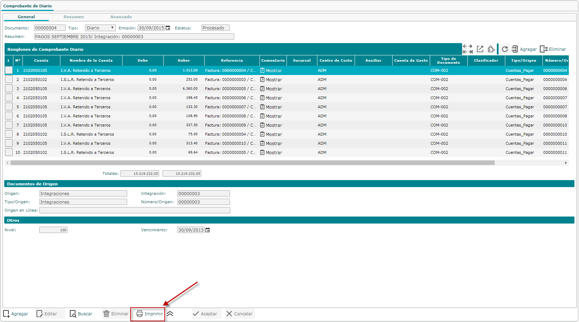Click the export/open external icon above the table

point(480,49)
